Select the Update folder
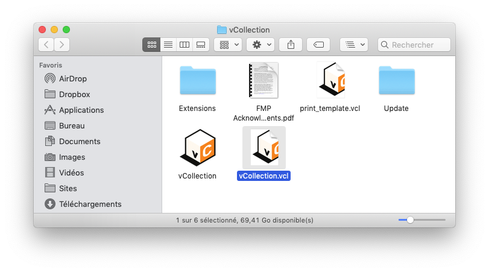The image size is (489, 272). coord(397,80)
